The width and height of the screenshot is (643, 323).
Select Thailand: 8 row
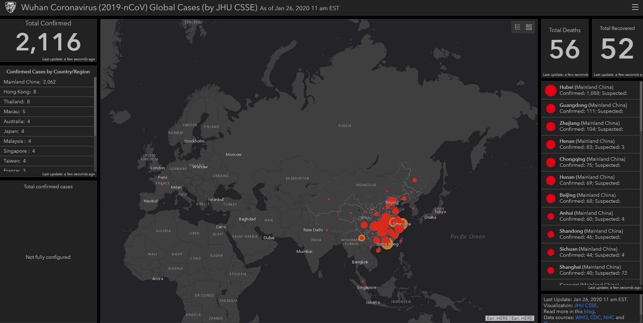pos(47,102)
